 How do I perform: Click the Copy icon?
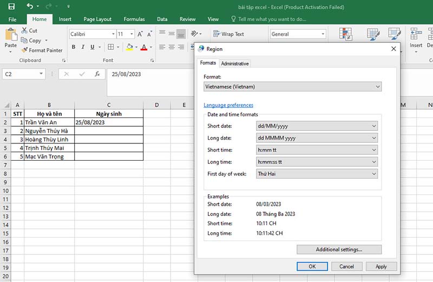24,41
